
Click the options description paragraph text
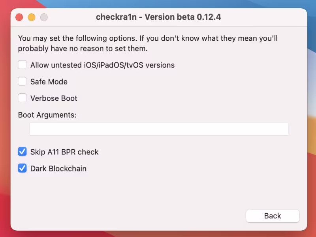click(150, 43)
